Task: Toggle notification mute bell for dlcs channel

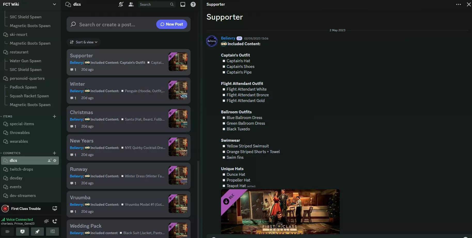Action: click(121, 4)
